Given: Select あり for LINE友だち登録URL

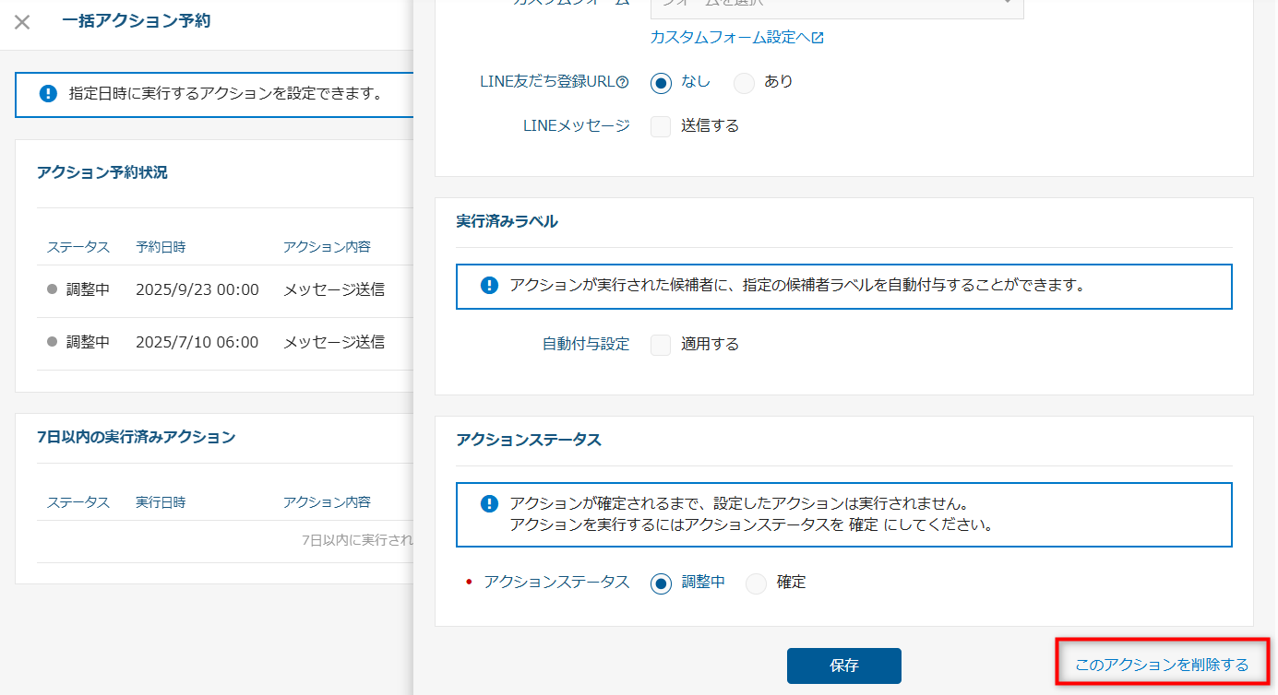Looking at the screenshot, I should (744, 83).
